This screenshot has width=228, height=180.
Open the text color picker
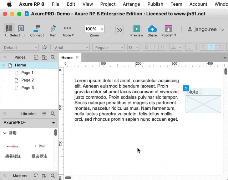(176, 47)
